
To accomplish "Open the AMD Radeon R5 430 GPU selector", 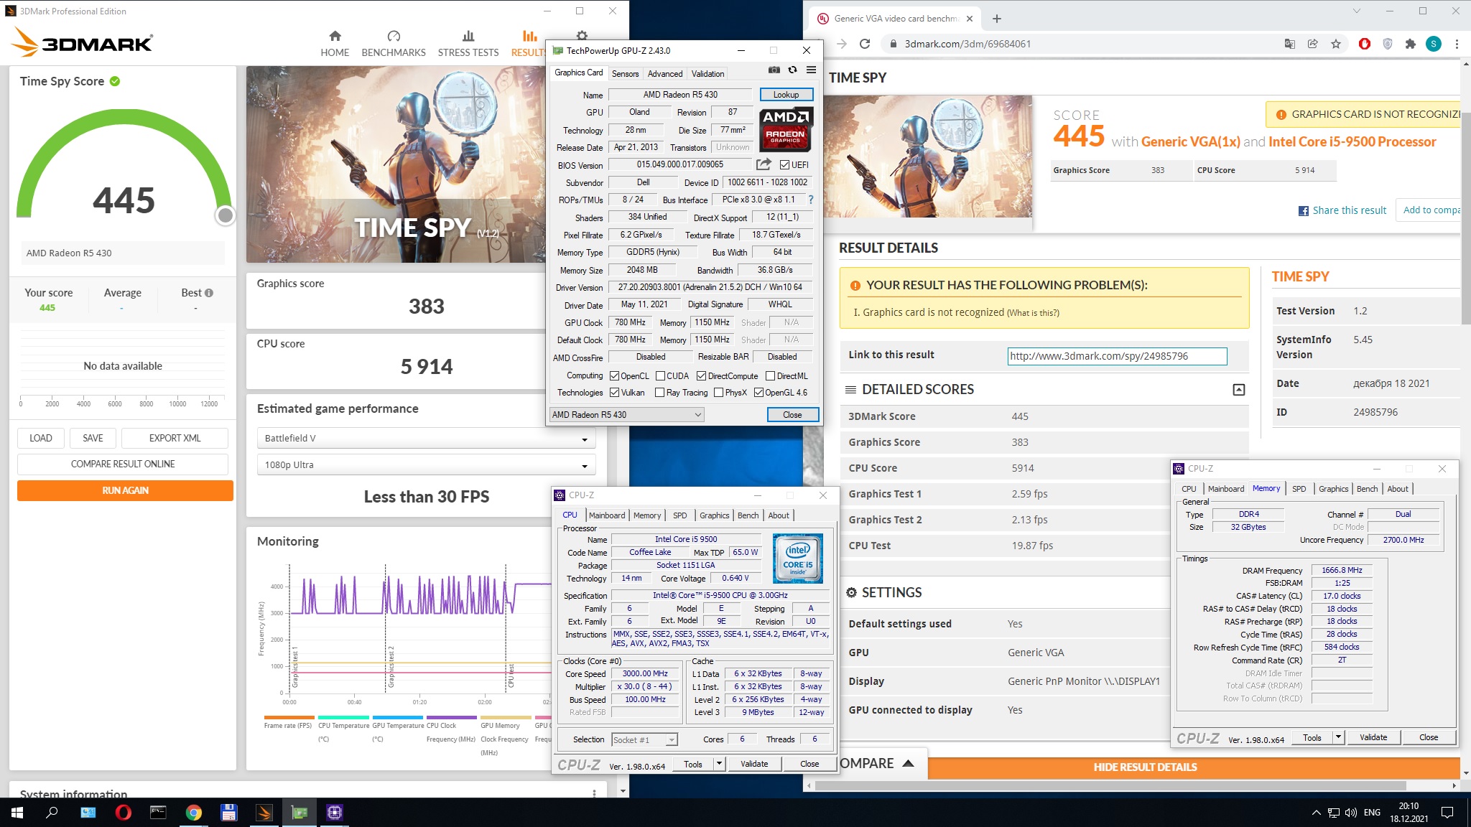I will 626,415.
